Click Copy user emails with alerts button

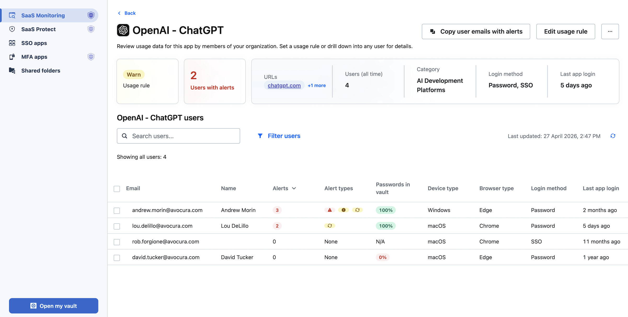tap(476, 32)
